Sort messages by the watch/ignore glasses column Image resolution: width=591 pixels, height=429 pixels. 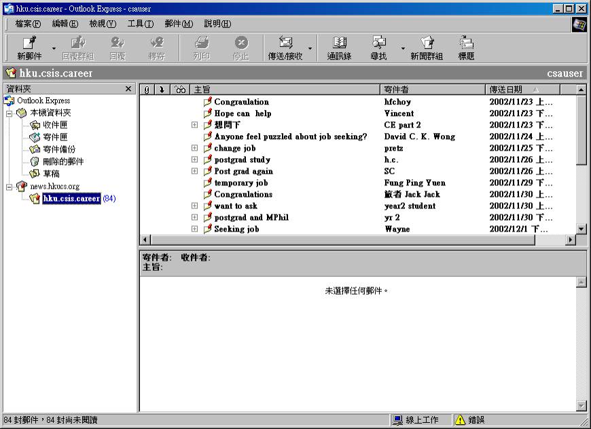(x=180, y=90)
